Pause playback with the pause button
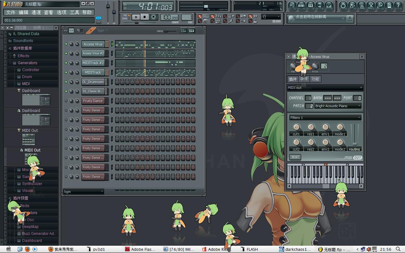Viewport: 405px width, 253px height. point(136,17)
